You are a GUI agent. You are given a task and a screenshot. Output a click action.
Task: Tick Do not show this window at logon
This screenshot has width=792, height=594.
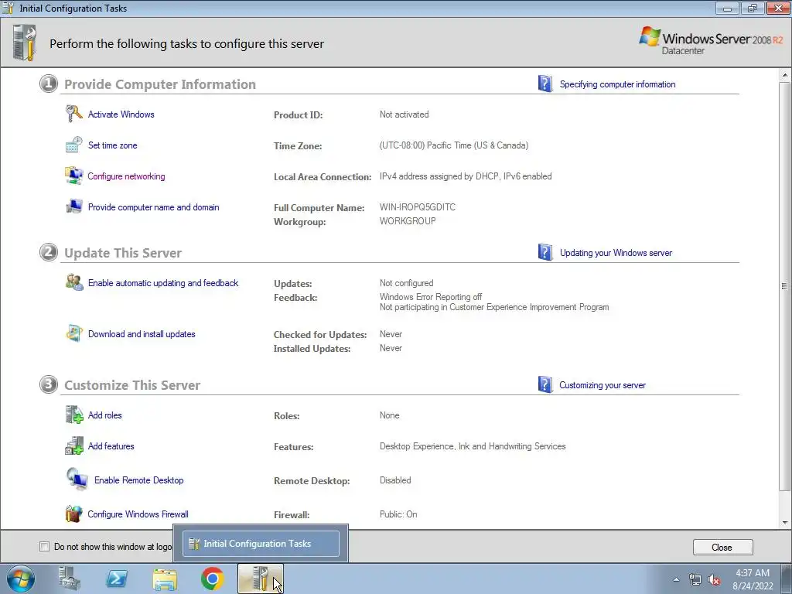coord(44,547)
